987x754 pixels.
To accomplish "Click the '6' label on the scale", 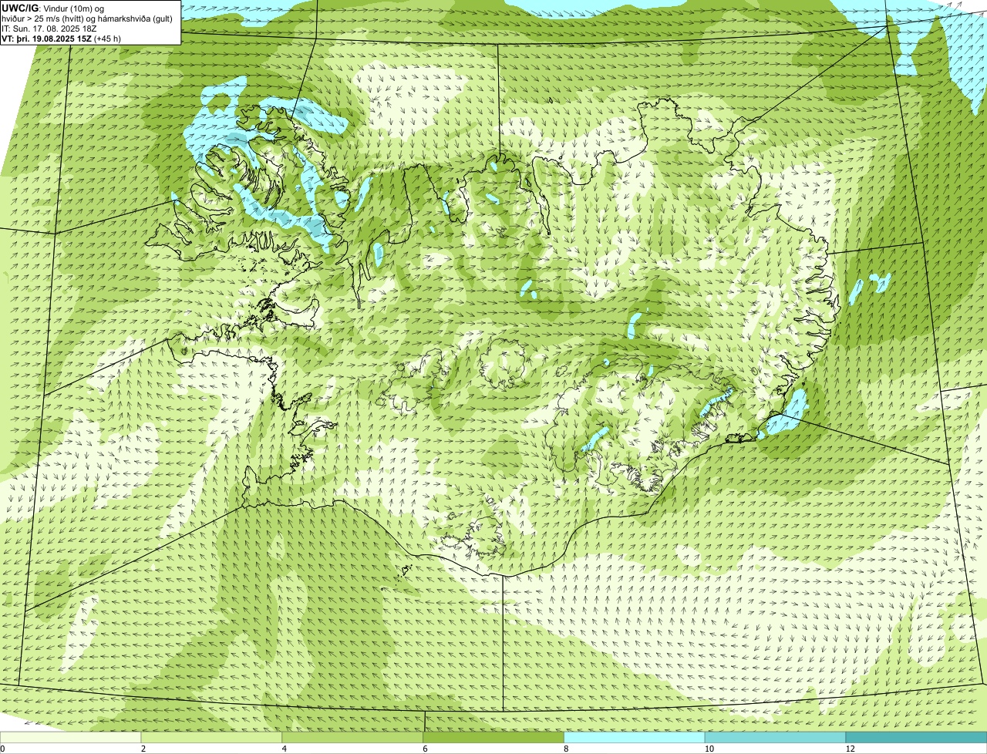I will (x=425, y=749).
